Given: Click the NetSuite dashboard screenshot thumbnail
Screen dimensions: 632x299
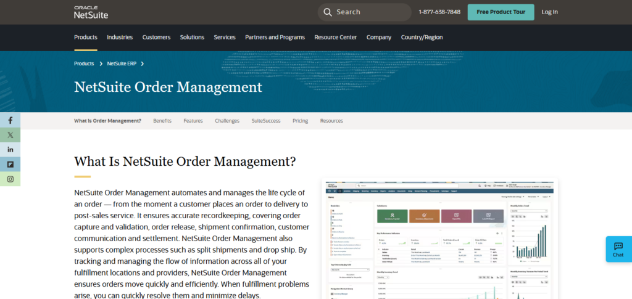Looking at the screenshot, I should point(439,240).
